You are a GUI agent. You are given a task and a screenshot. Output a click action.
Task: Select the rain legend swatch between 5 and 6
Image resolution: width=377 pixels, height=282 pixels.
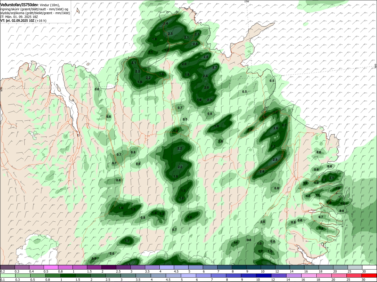coord(188,276)
